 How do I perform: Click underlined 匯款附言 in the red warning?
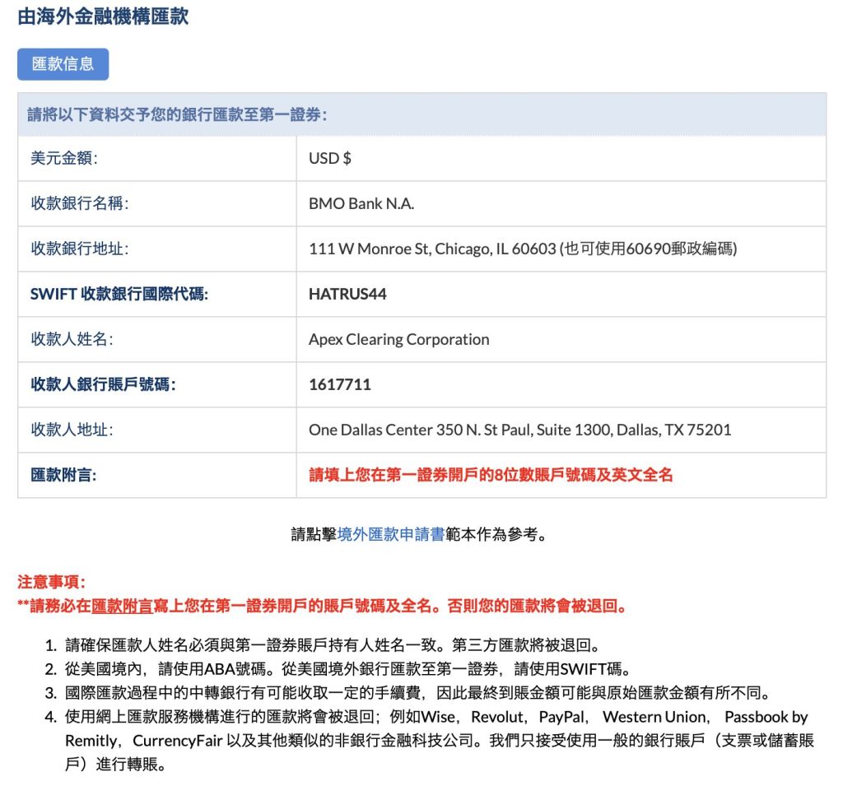click(122, 607)
